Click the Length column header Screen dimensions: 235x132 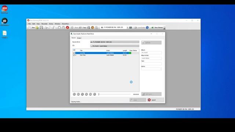point(125,51)
